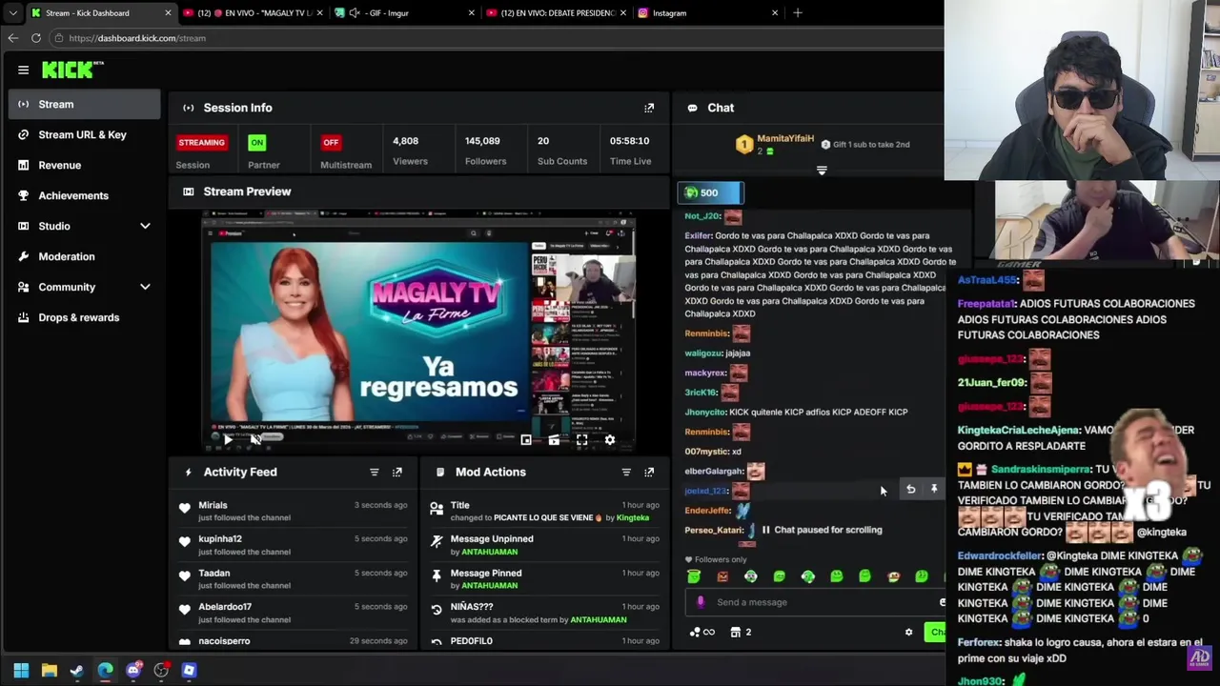
Task: Click kupinha12 follower entry
Action: tap(220, 539)
